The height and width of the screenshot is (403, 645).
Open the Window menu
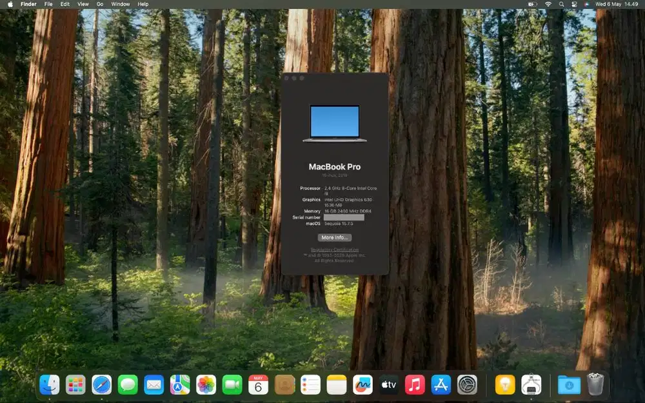(121, 4)
